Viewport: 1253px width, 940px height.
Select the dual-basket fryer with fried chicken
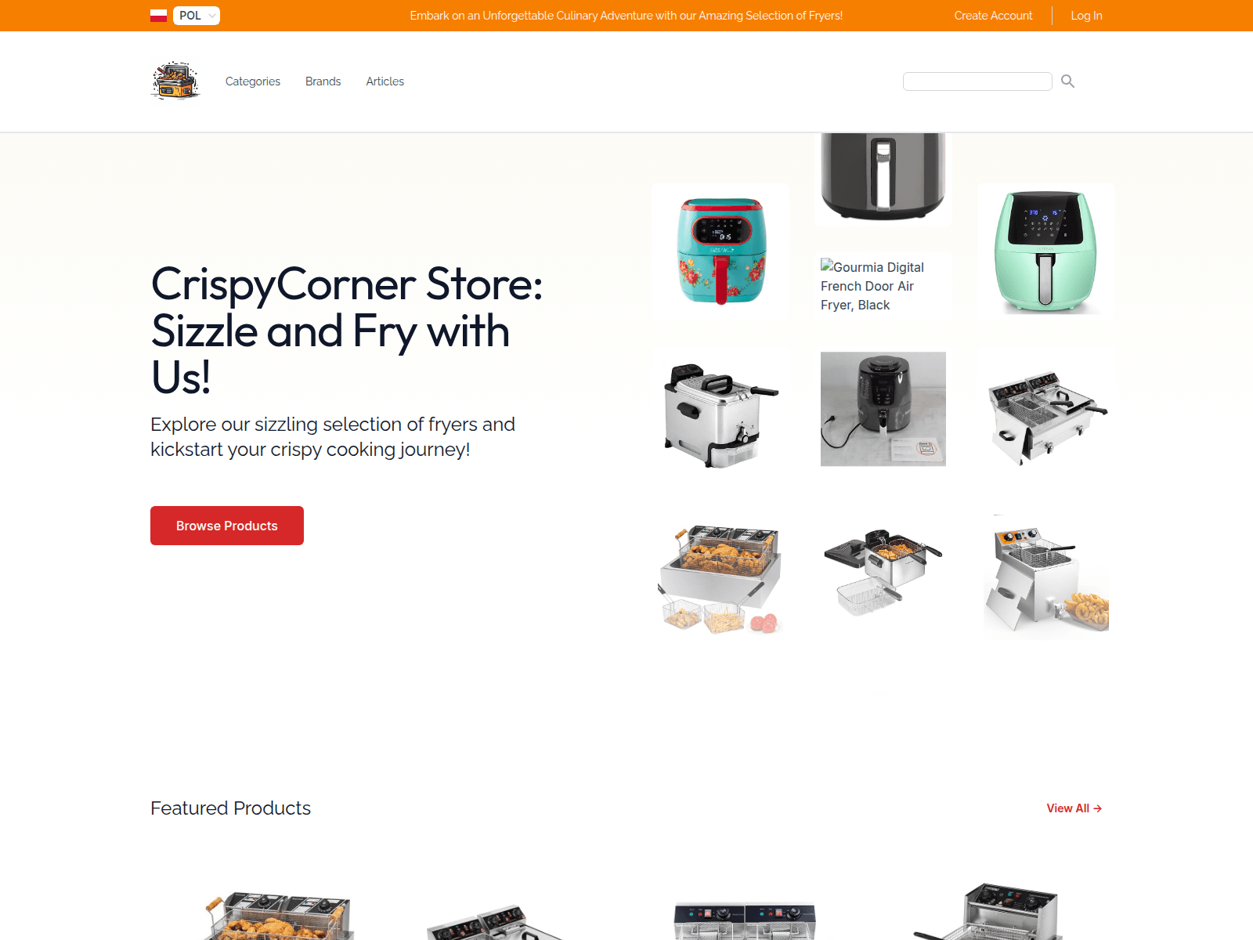tap(720, 578)
